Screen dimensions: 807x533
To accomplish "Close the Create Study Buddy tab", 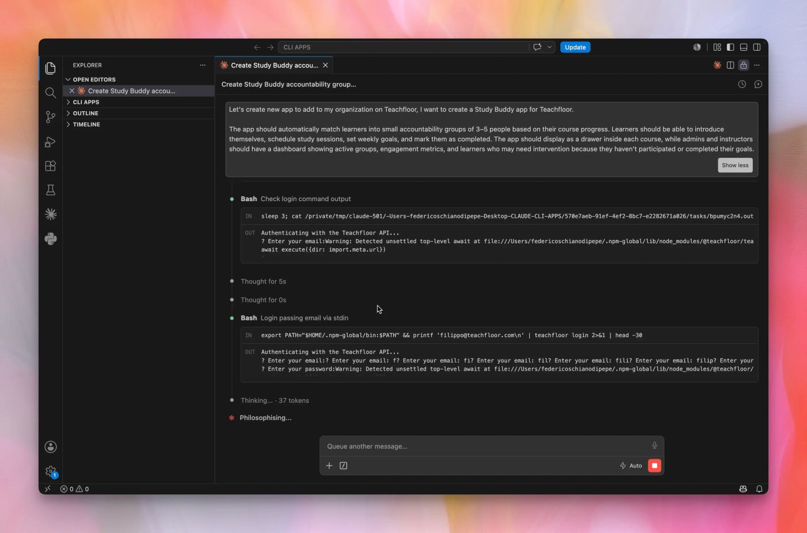I will [325, 65].
